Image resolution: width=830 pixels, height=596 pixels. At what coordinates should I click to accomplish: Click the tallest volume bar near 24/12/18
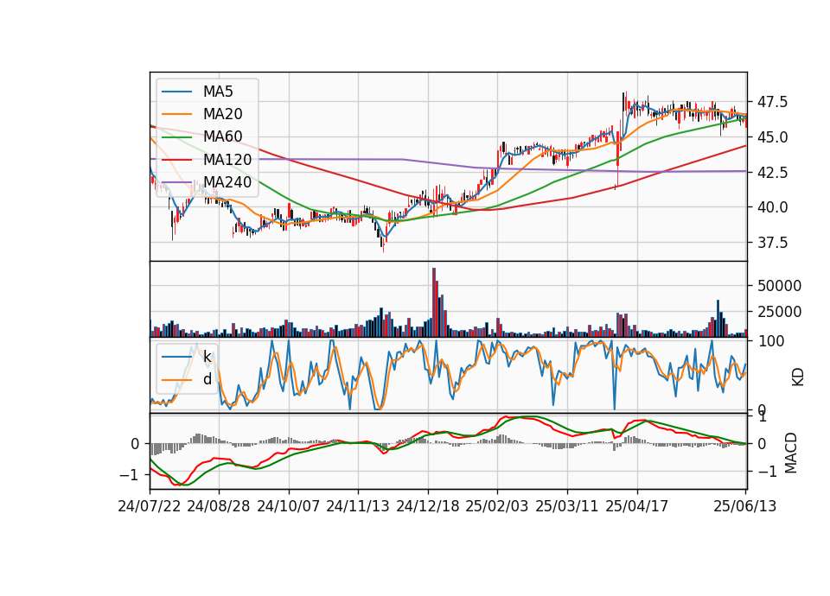434,302
